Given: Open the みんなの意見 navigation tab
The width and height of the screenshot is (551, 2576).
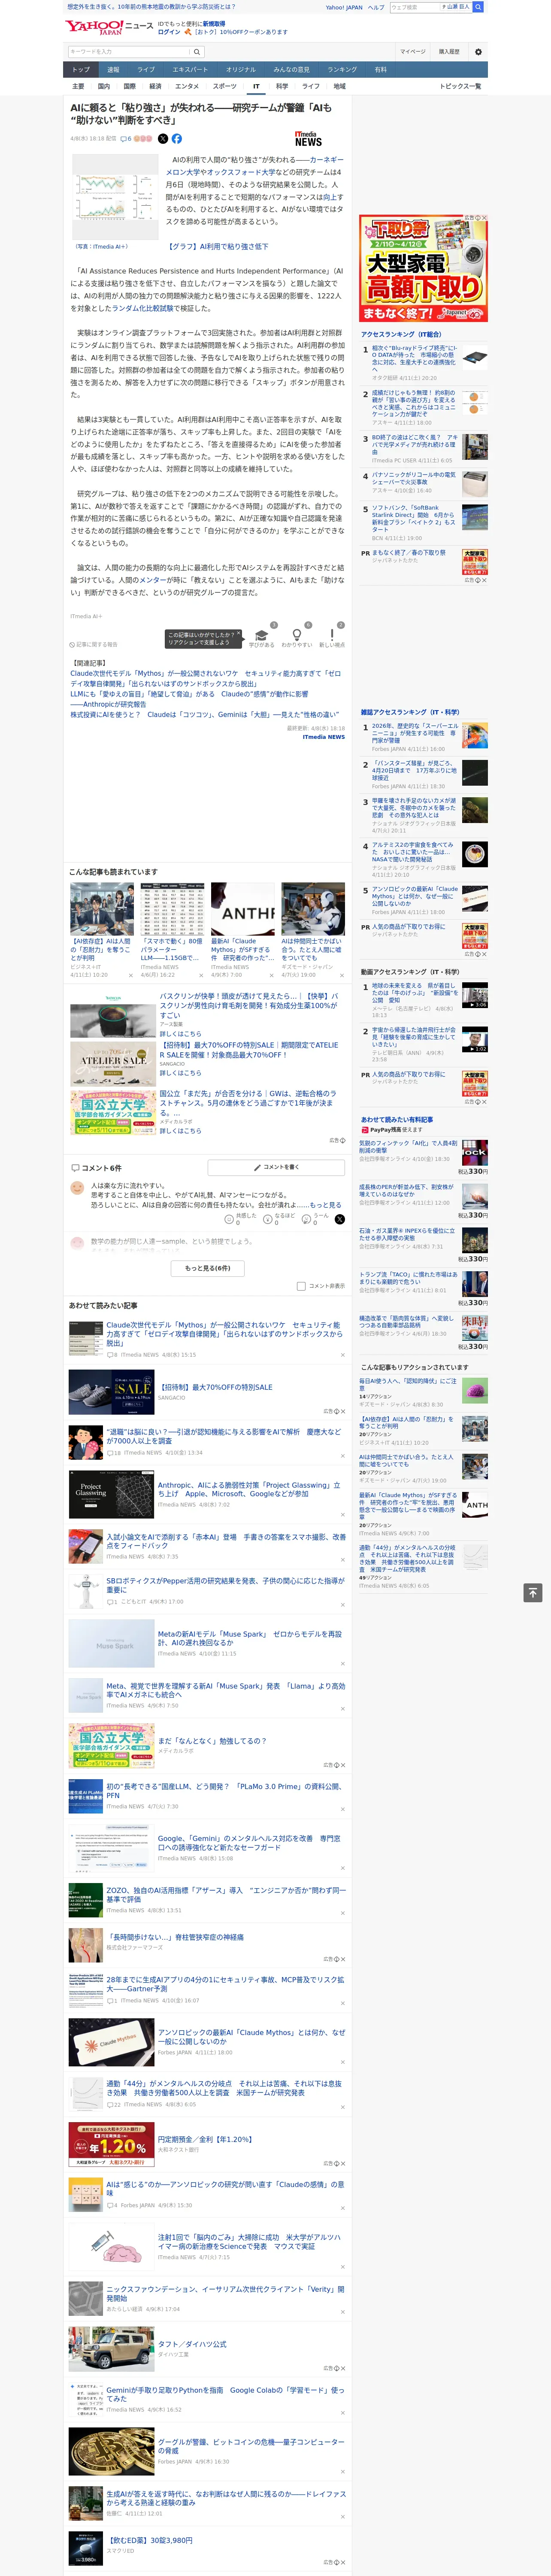Looking at the screenshot, I should 291,70.
